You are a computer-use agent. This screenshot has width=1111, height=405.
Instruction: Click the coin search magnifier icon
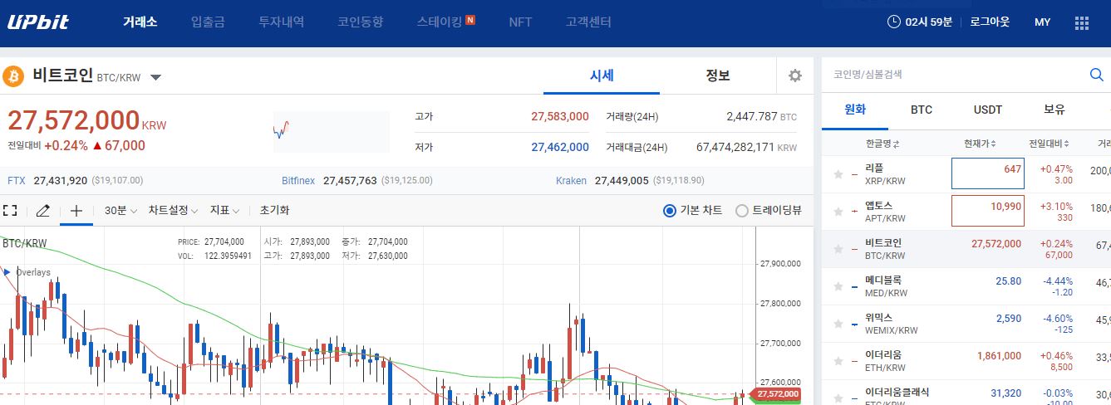click(x=1096, y=75)
